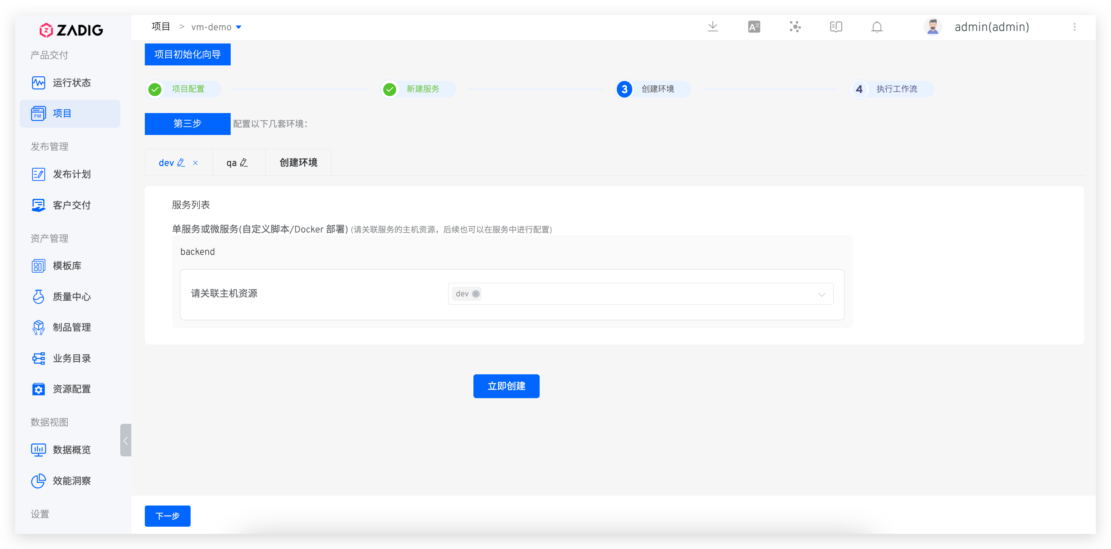Click the download icon in top bar
Screen dimensions: 1111x549
coord(712,27)
